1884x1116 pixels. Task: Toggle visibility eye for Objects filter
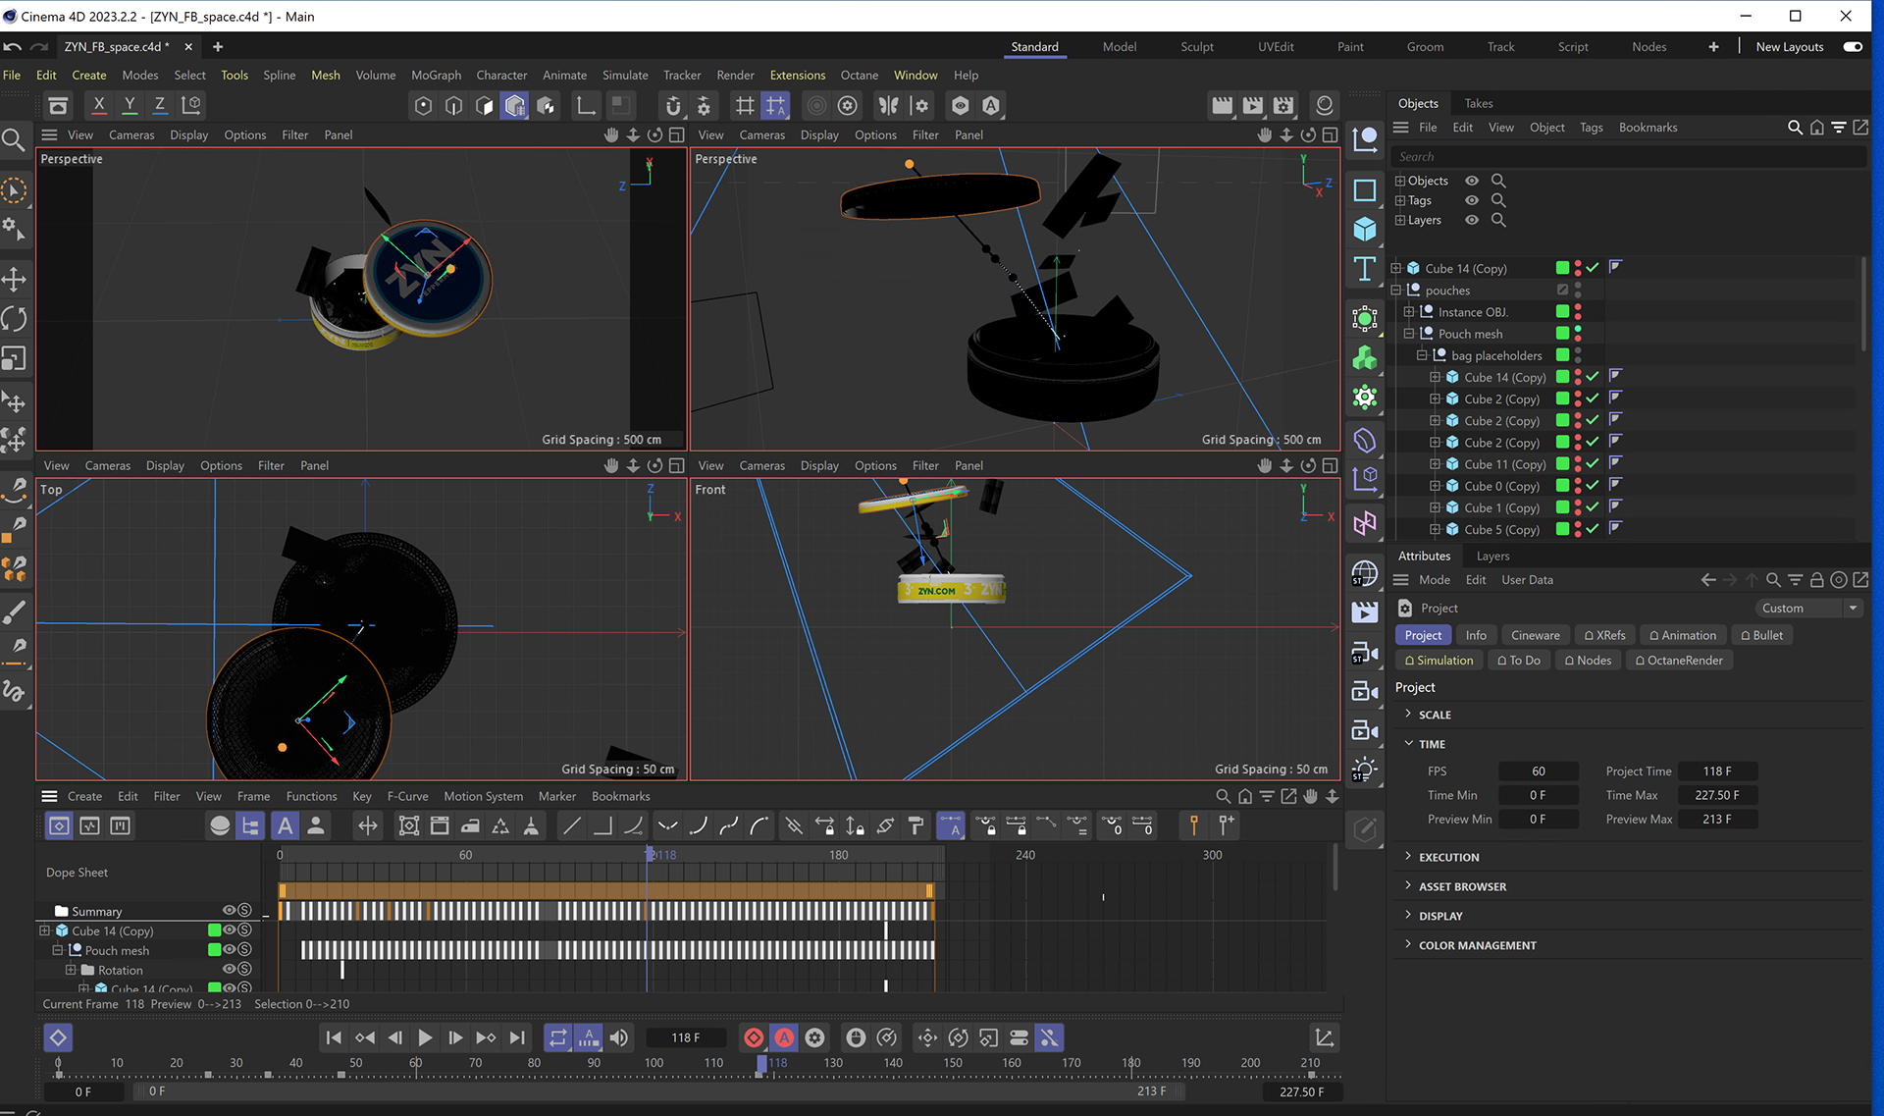click(x=1472, y=181)
